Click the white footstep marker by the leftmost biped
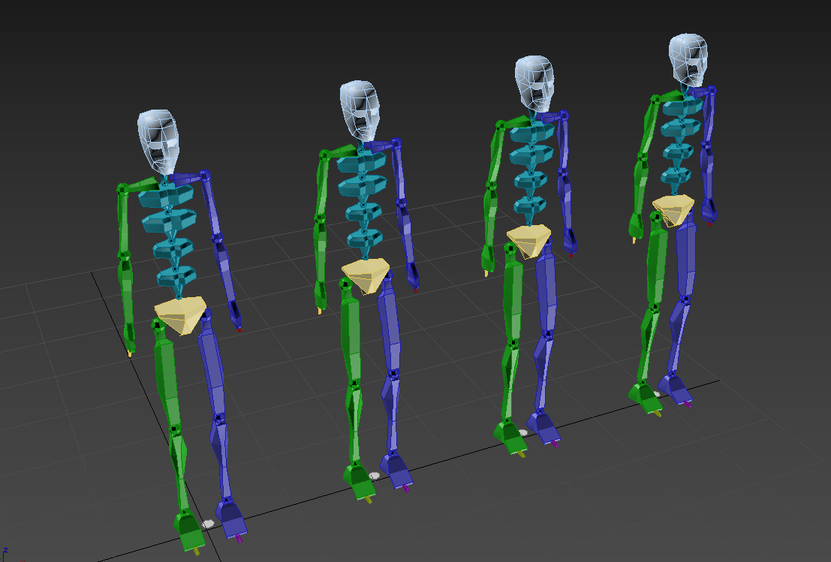The image size is (831, 562). pyautogui.click(x=208, y=523)
